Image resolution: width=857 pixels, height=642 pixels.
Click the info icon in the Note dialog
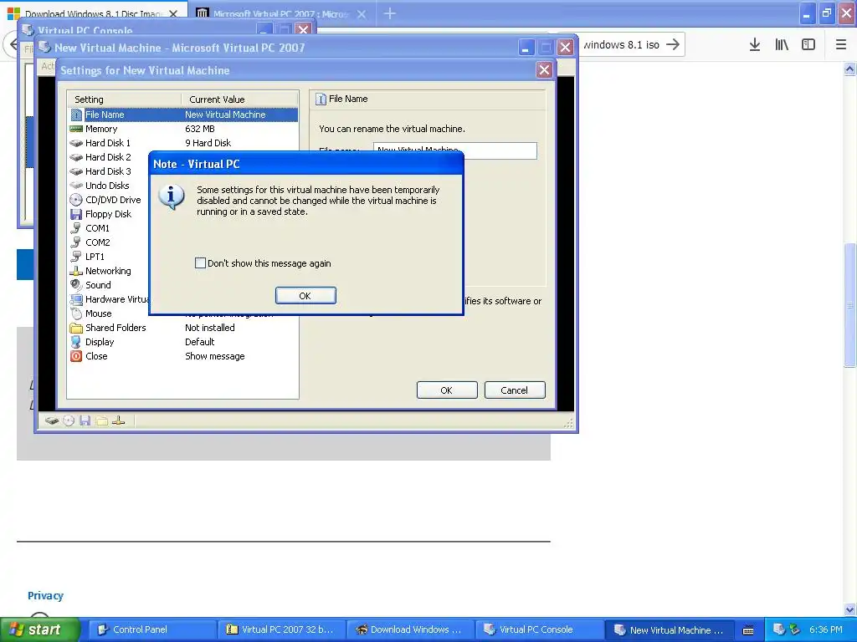coord(171,197)
